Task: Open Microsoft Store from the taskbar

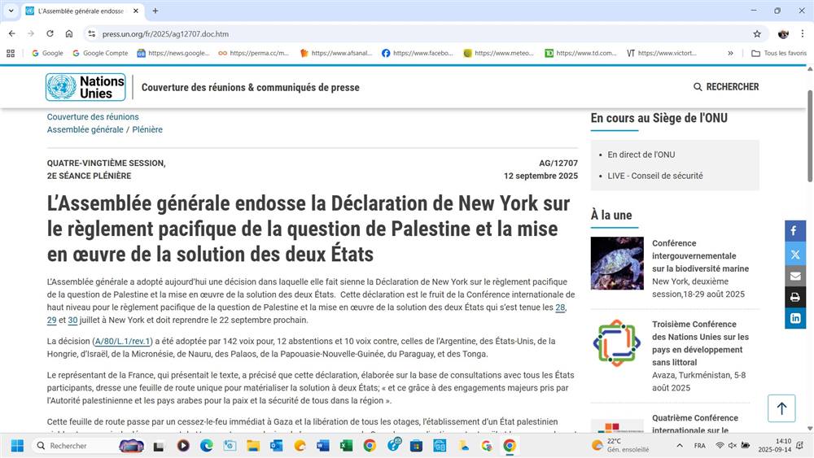Action: [x=416, y=446]
